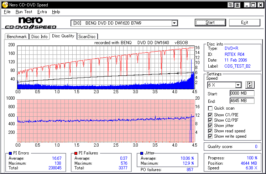Image resolution: width=266 pixels, height=174 pixels.
Task: Switch to the ScanDisc tab
Action: (87, 36)
